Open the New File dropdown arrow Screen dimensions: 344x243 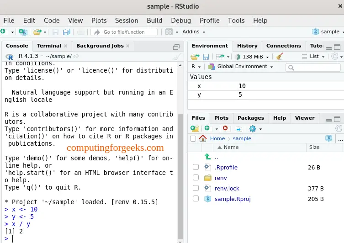tap(12, 32)
